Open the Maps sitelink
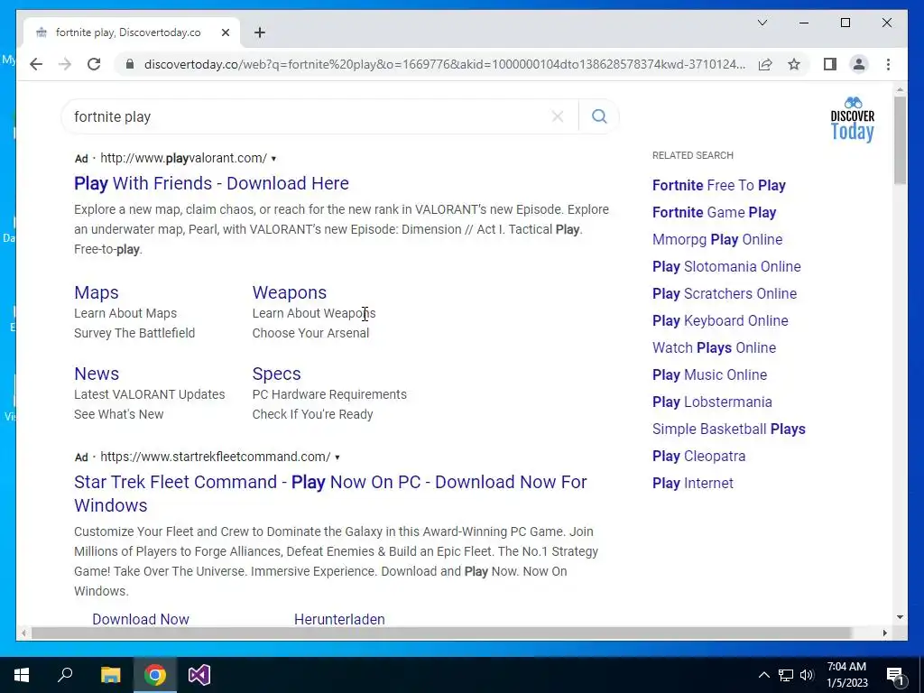The width and height of the screenshot is (924, 693). tap(97, 292)
